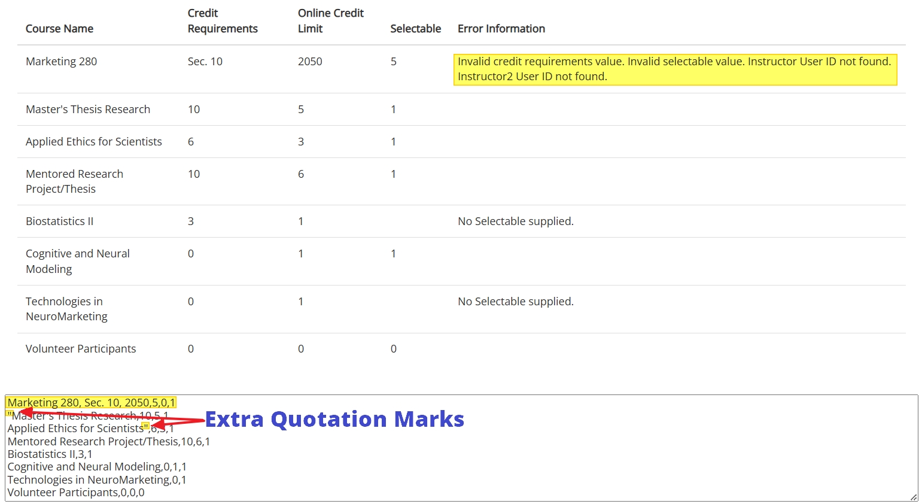The height and width of the screenshot is (504, 919).
Task: Select the Applied Ethics for Scientists cell
Action: click(x=93, y=142)
